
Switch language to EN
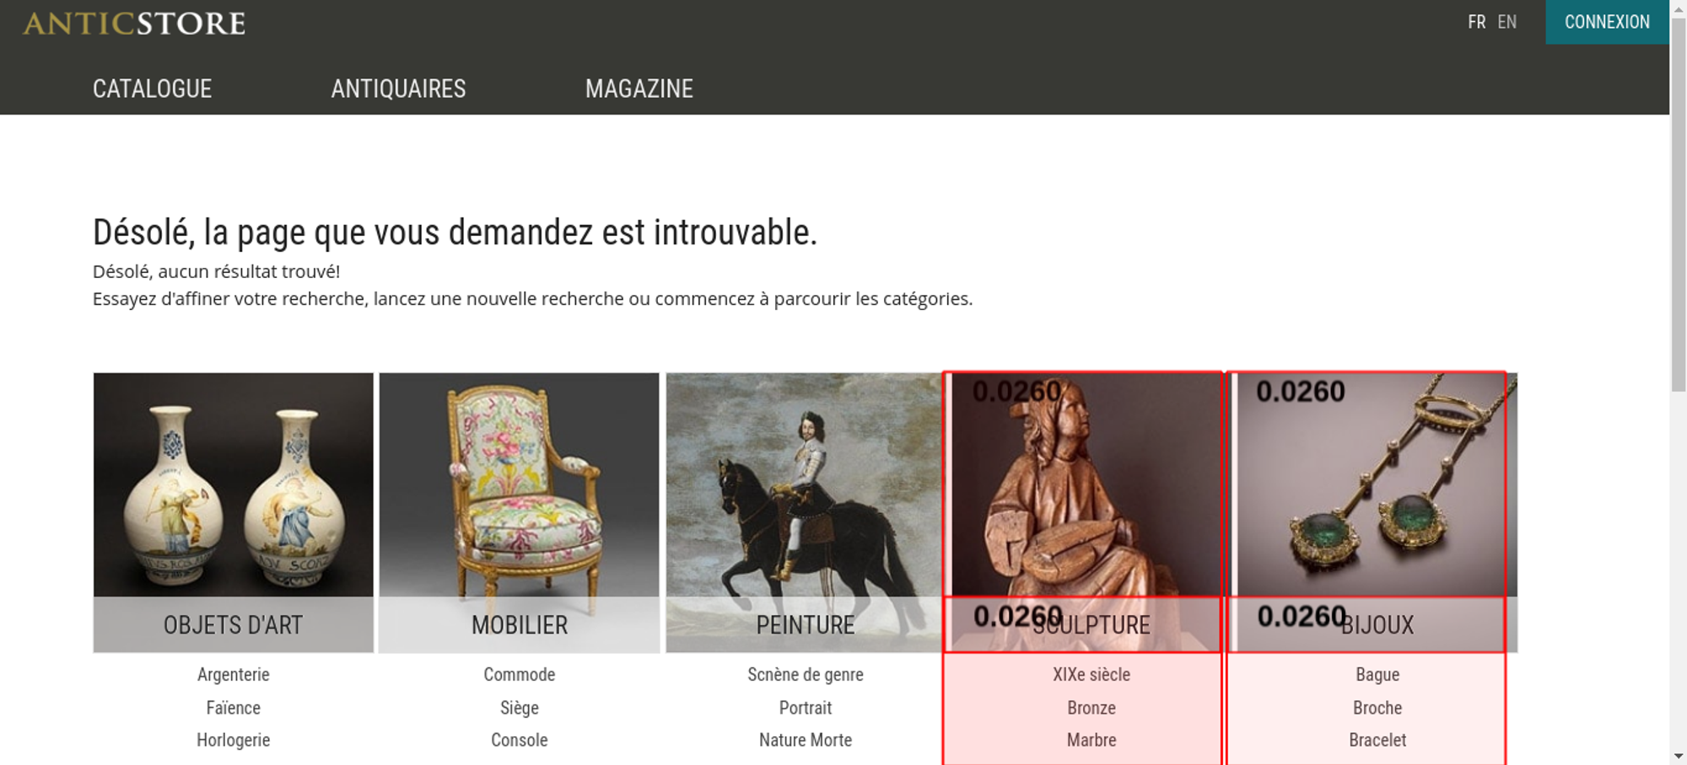1506,22
